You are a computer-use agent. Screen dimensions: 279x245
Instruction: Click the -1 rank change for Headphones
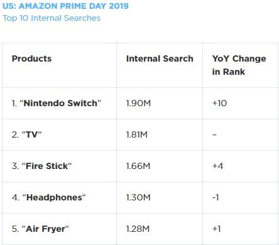point(216,197)
